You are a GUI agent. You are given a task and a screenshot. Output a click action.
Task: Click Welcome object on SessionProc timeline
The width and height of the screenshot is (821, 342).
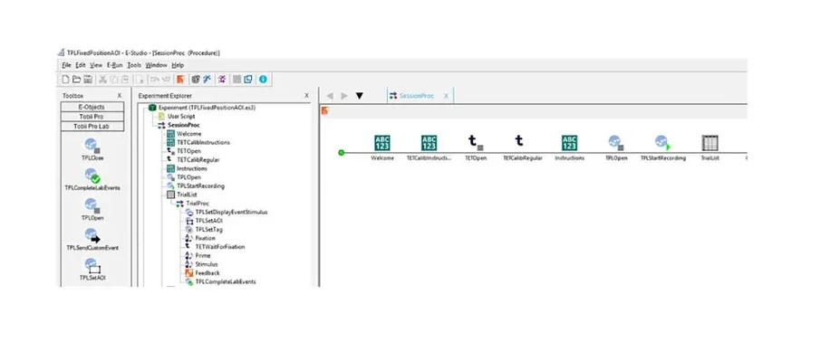point(382,147)
